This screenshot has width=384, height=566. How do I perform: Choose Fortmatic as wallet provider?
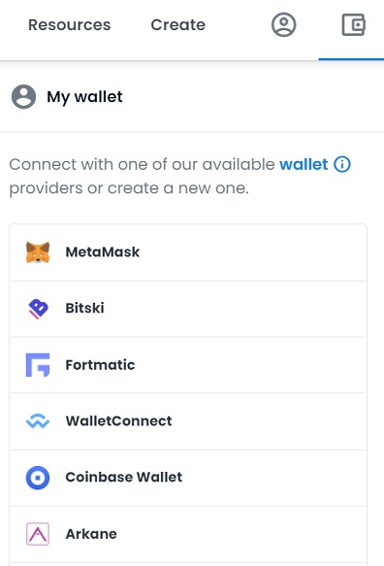point(188,365)
